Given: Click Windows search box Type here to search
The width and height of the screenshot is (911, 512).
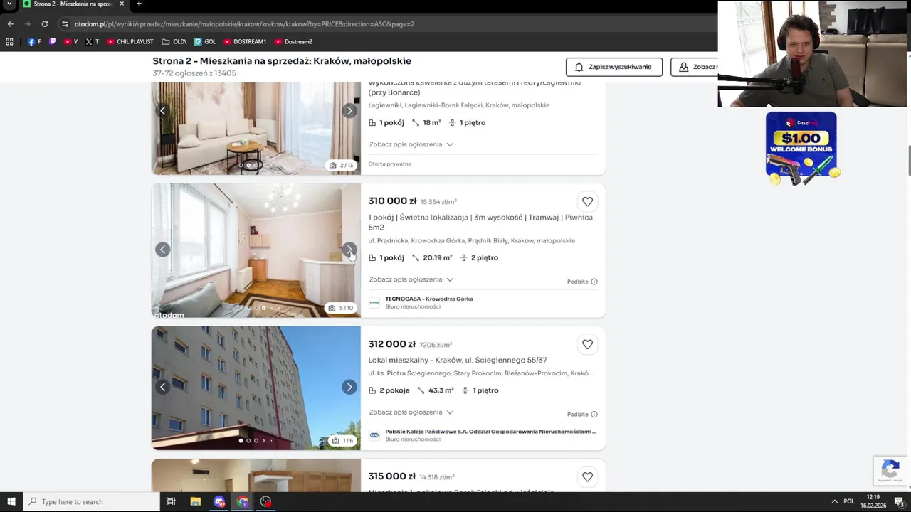Looking at the screenshot, I should (91, 501).
